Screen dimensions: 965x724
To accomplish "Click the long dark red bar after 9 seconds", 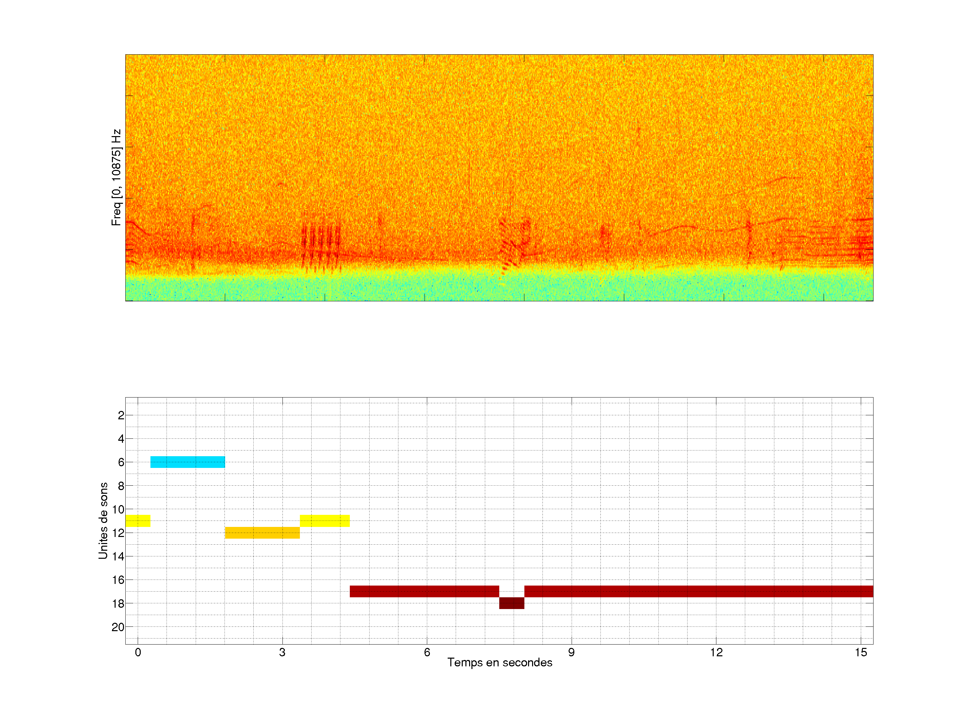I will 698,591.
